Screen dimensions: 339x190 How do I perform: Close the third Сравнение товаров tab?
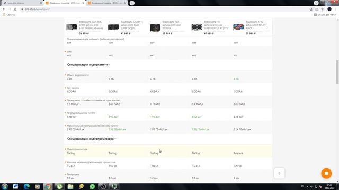tap(125, 3)
